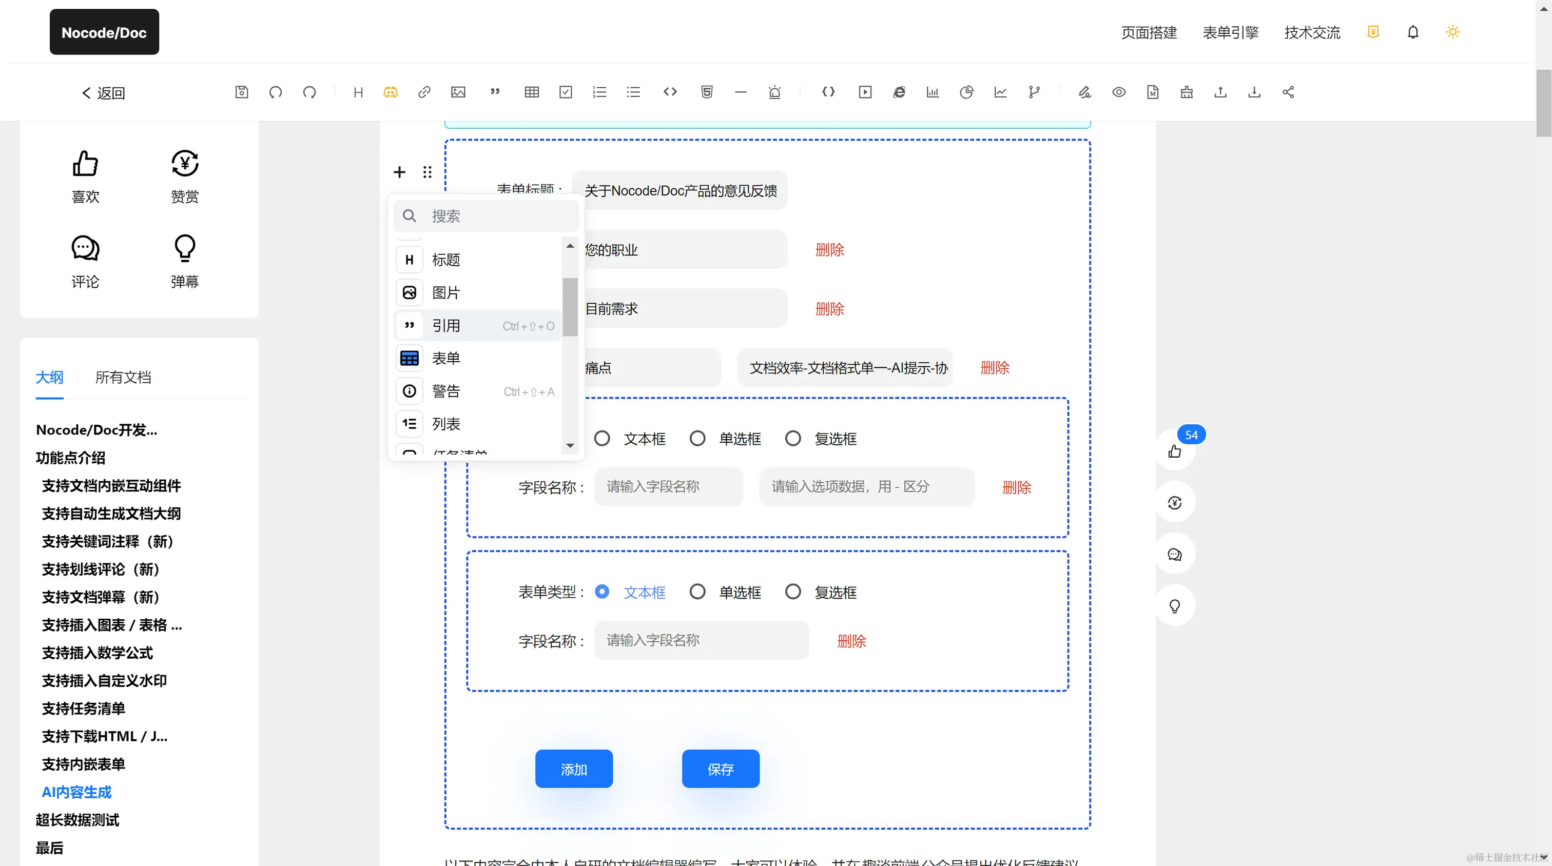Click the share icon in toolbar
This screenshot has width=1552, height=866.
click(x=1288, y=92)
